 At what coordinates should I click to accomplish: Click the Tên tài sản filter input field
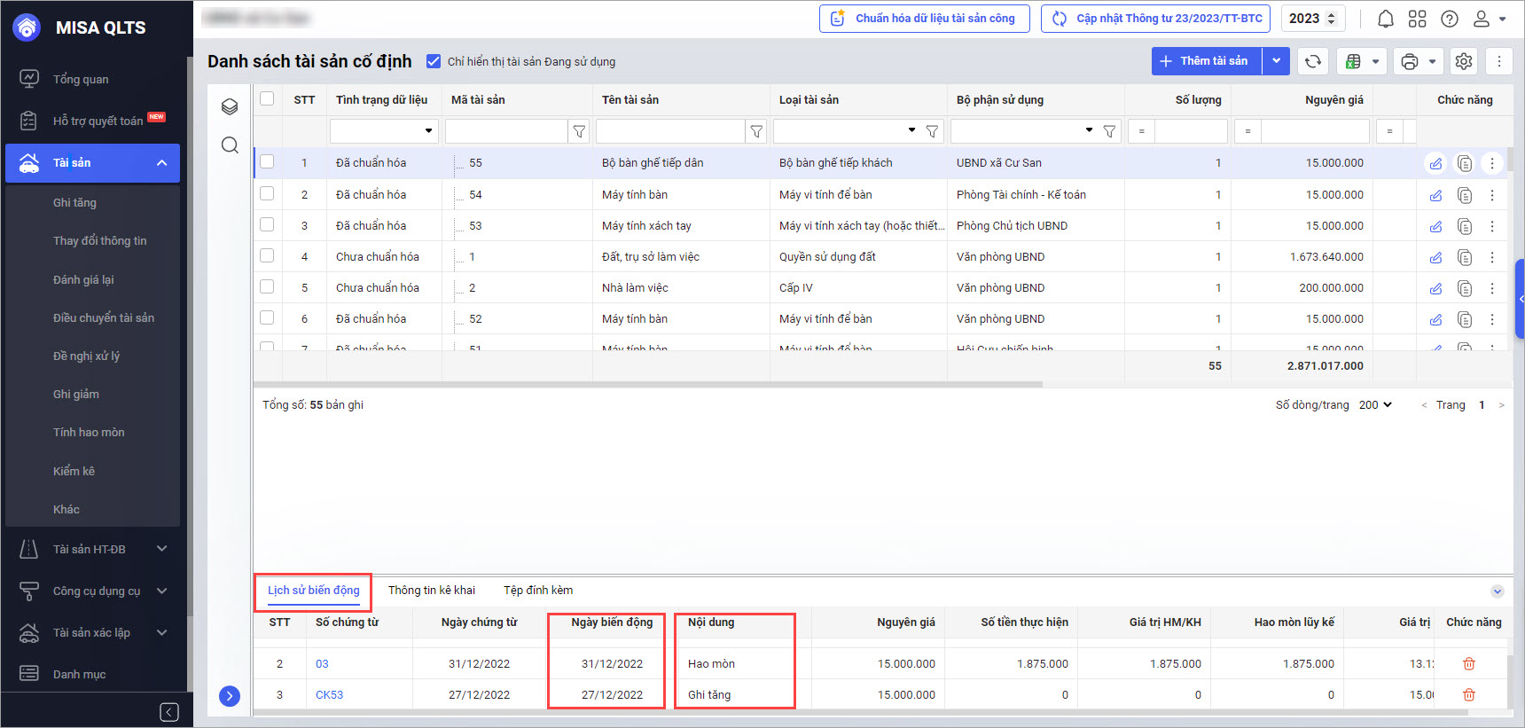670,131
